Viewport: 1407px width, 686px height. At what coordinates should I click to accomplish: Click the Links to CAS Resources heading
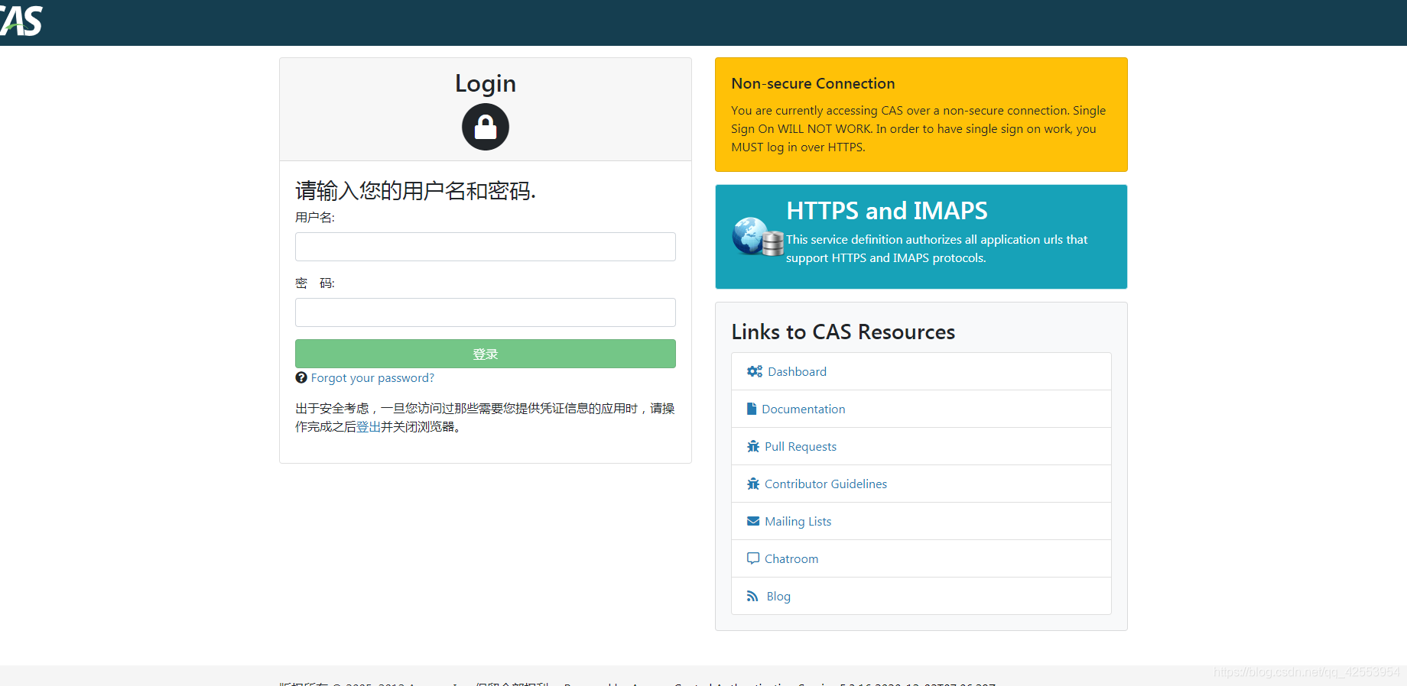tap(843, 332)
